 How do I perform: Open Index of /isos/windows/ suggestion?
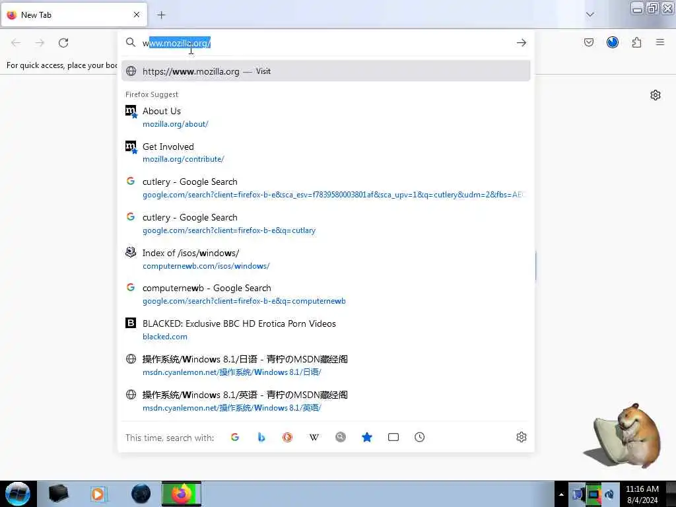pyautogui.click(x=326, y=259)
